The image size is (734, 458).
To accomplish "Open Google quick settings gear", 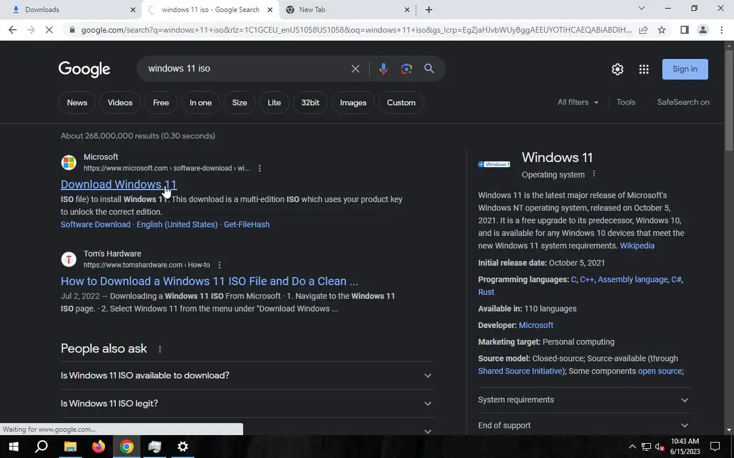I will coord(618,69).
